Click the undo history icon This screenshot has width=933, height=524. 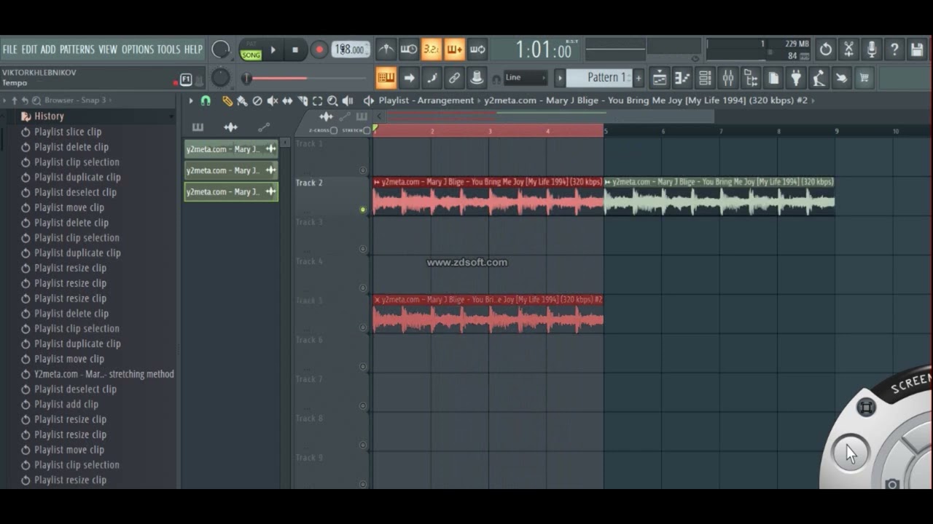(x=826, y=49)
